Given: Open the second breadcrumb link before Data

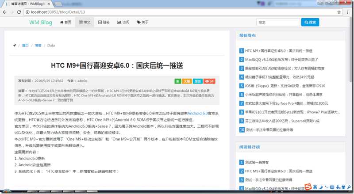Looking at the screenshot, I should (x=38, y=46).
